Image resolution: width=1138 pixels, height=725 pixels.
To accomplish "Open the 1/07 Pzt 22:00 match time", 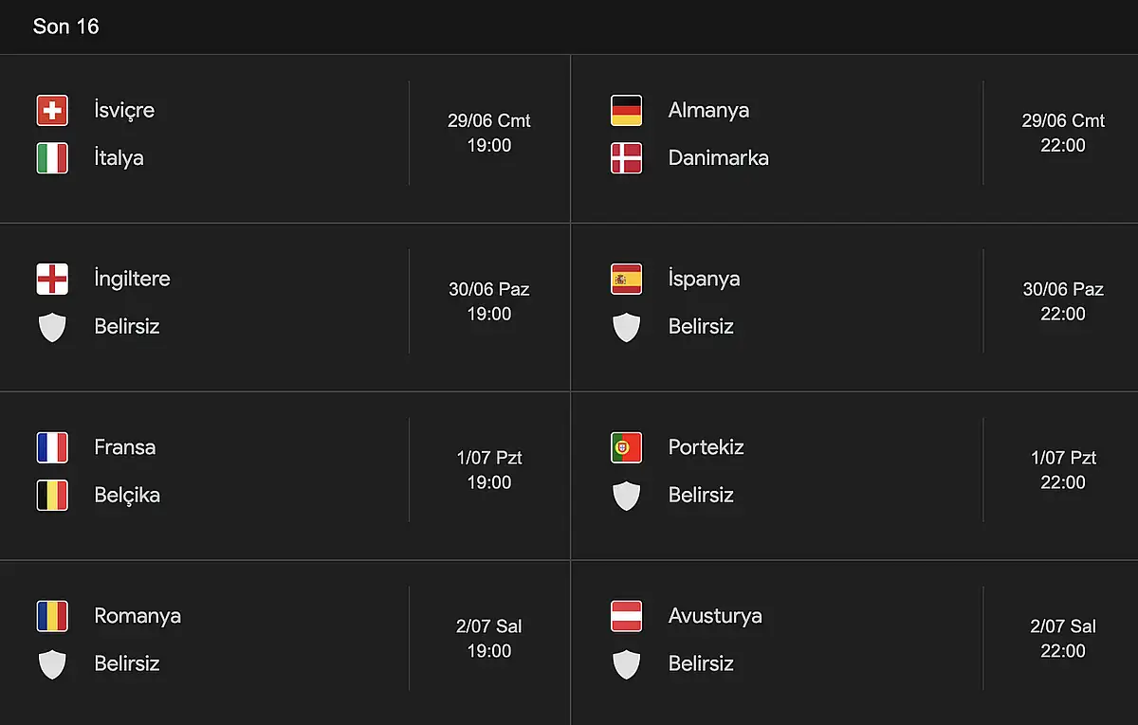I will [1063, 470].
